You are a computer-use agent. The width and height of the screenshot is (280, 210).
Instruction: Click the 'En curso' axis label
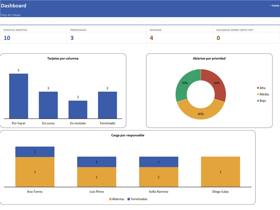[48, 123]
